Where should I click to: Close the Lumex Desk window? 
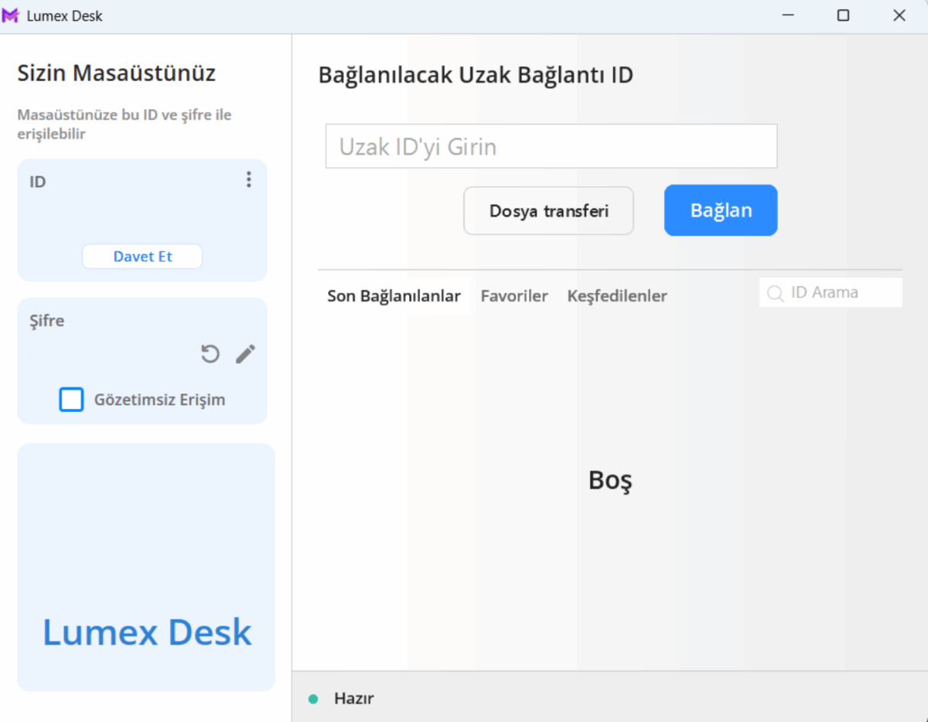tap(899, 15)
